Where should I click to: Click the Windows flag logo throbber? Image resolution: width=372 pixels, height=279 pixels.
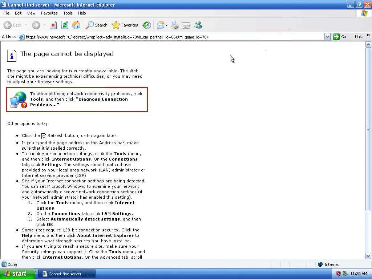(364, 13)
